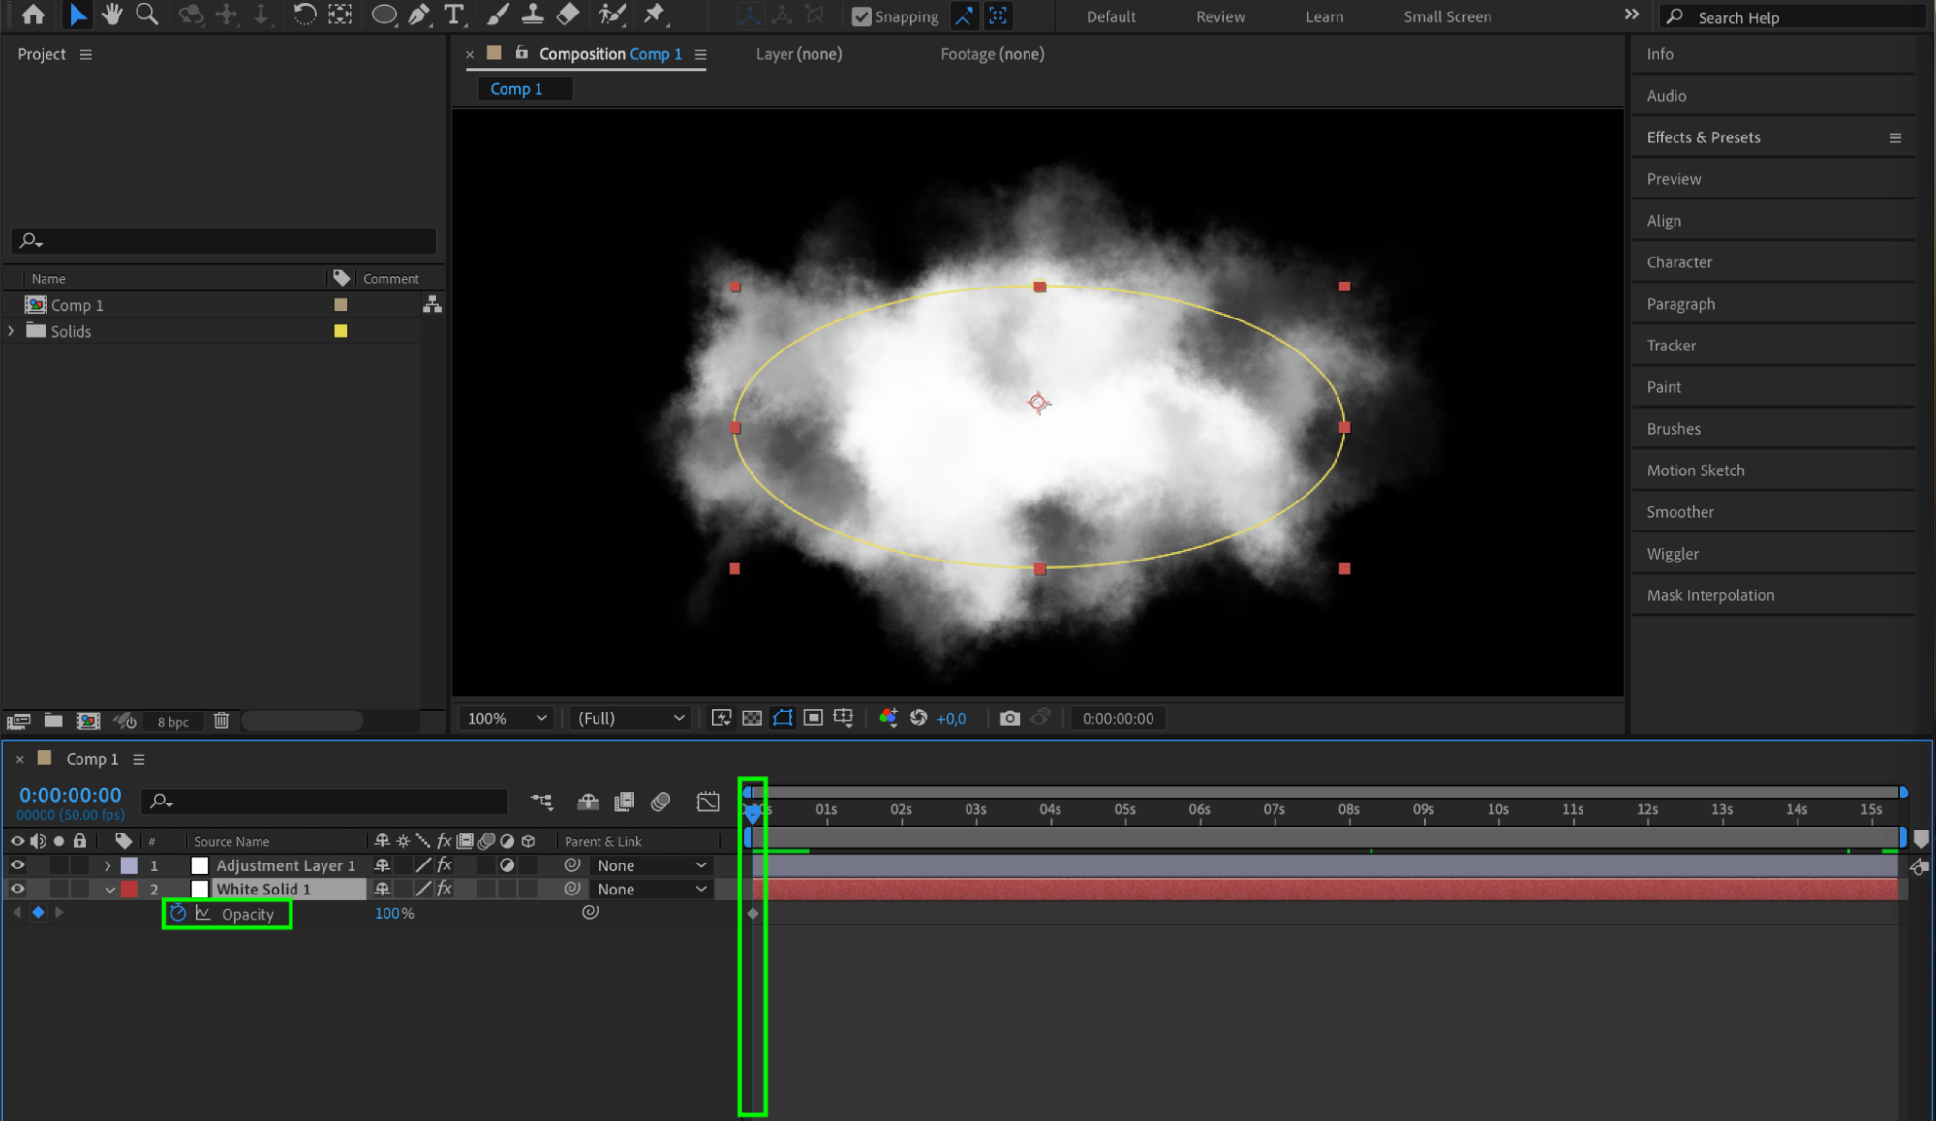Screen dimensions: 1936x1121
Task: Expand the Solids folder
Action: point(11,331)
